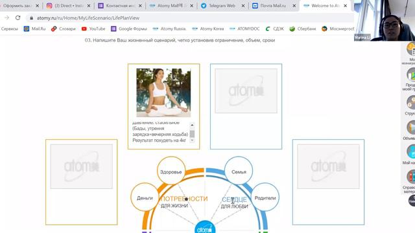Screen dimensions: 415x233
Task: Go forward with the browser arrow
Action: point(7,17)
